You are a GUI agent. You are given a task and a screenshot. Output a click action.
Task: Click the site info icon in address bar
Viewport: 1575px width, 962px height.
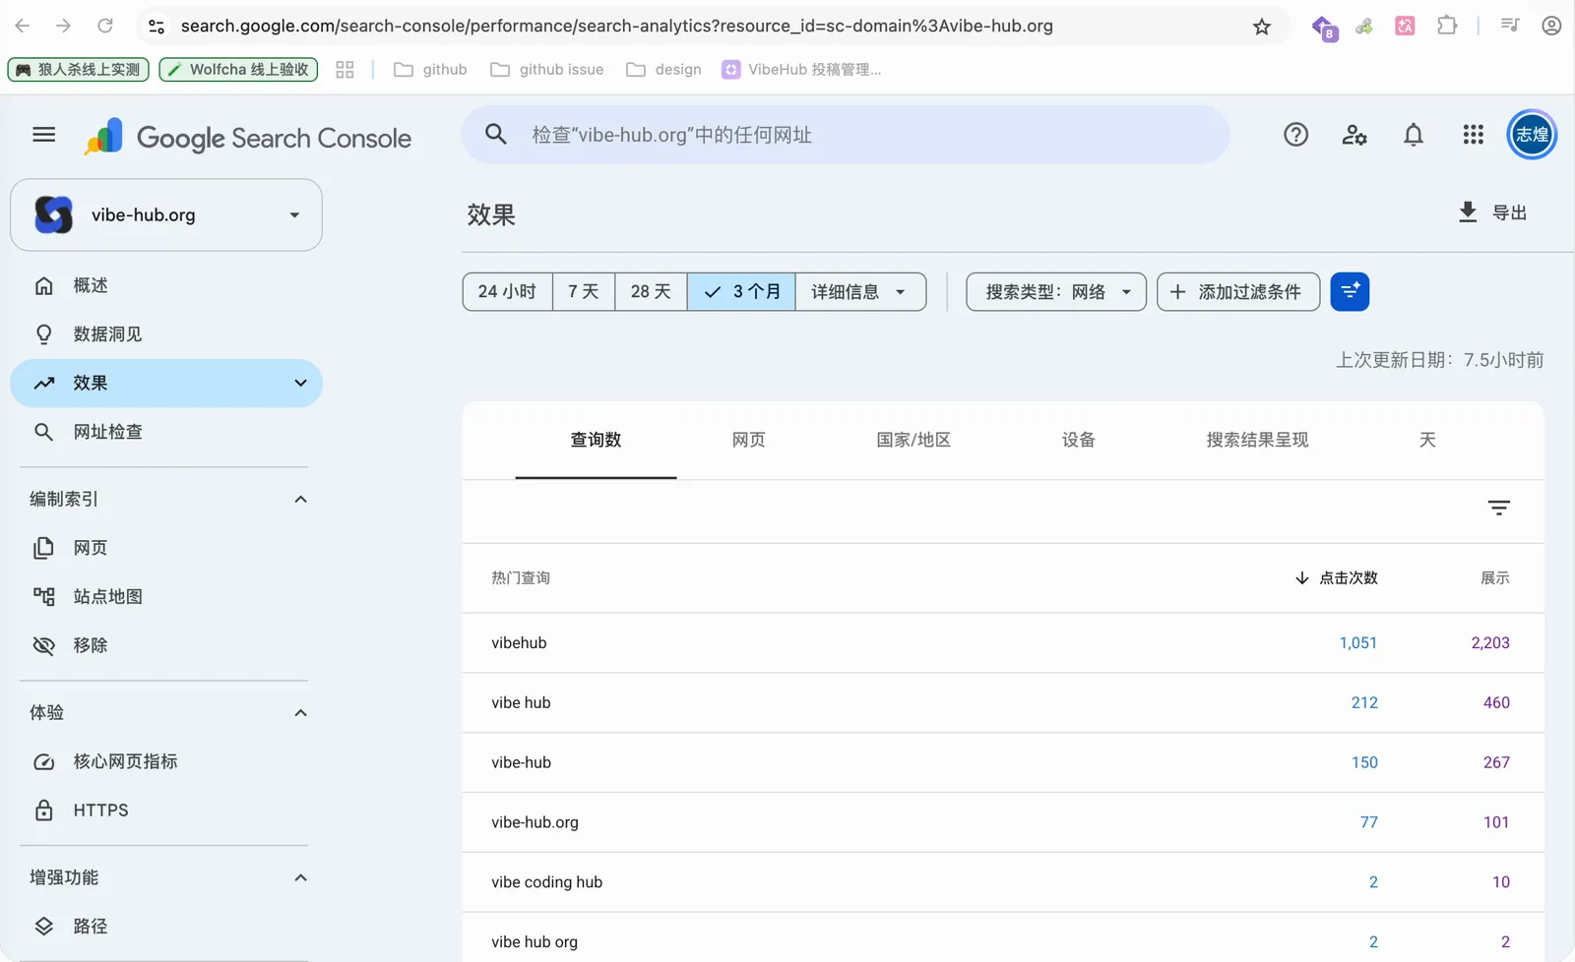(157, 27)
